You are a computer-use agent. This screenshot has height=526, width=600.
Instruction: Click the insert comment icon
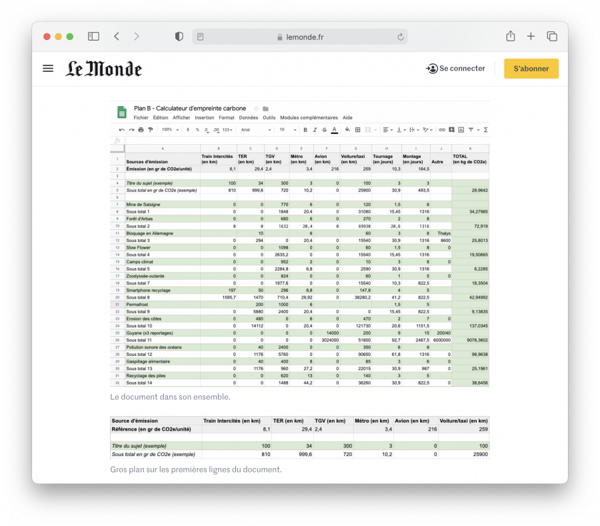[x=451, y=130]
